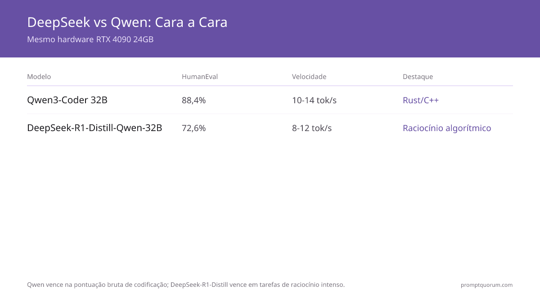This screenshot has width=540, height=303.
Task: Click the "Destaque" column header
Action: coord(418,77)
